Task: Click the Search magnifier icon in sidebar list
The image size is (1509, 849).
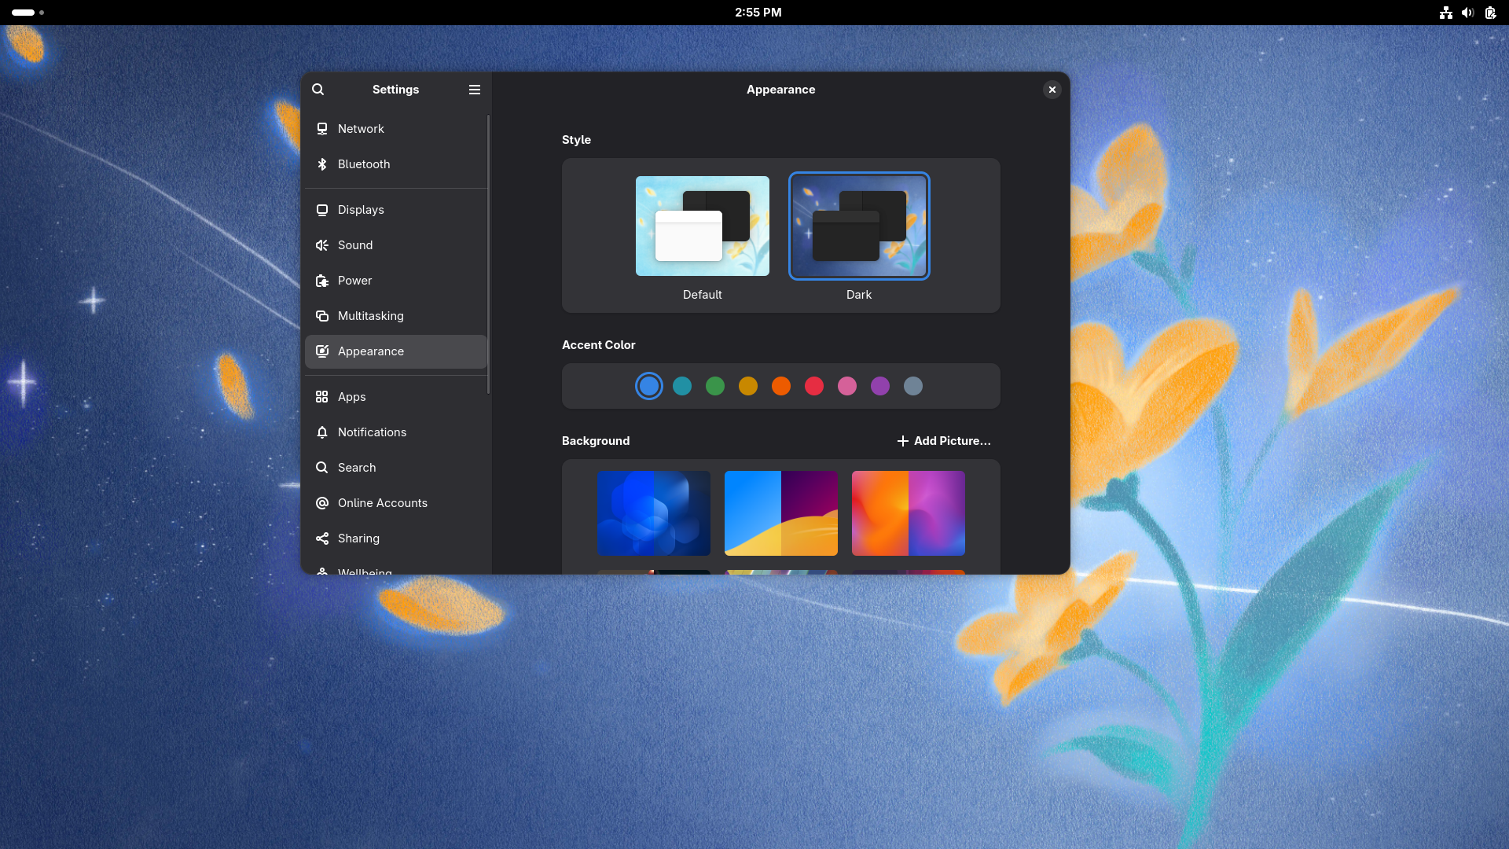Action: point(322,468)
